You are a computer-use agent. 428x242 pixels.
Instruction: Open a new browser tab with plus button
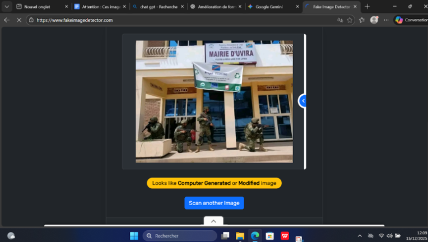tap(367, 7)
